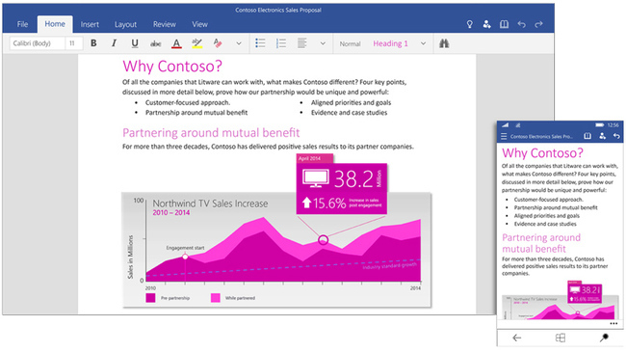626x353 pixels.
Task: Click the paragraph alignment icon
Action: click(301, 43)
